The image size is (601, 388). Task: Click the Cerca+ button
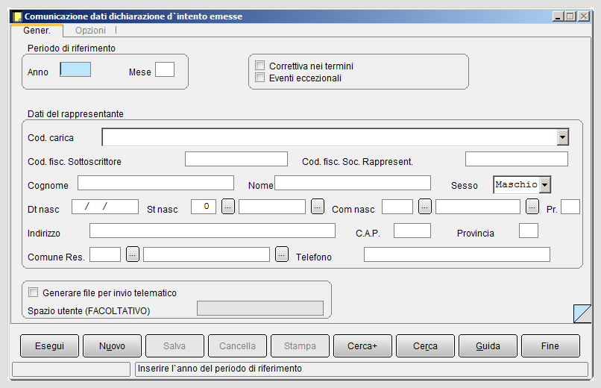coord(362,345)
